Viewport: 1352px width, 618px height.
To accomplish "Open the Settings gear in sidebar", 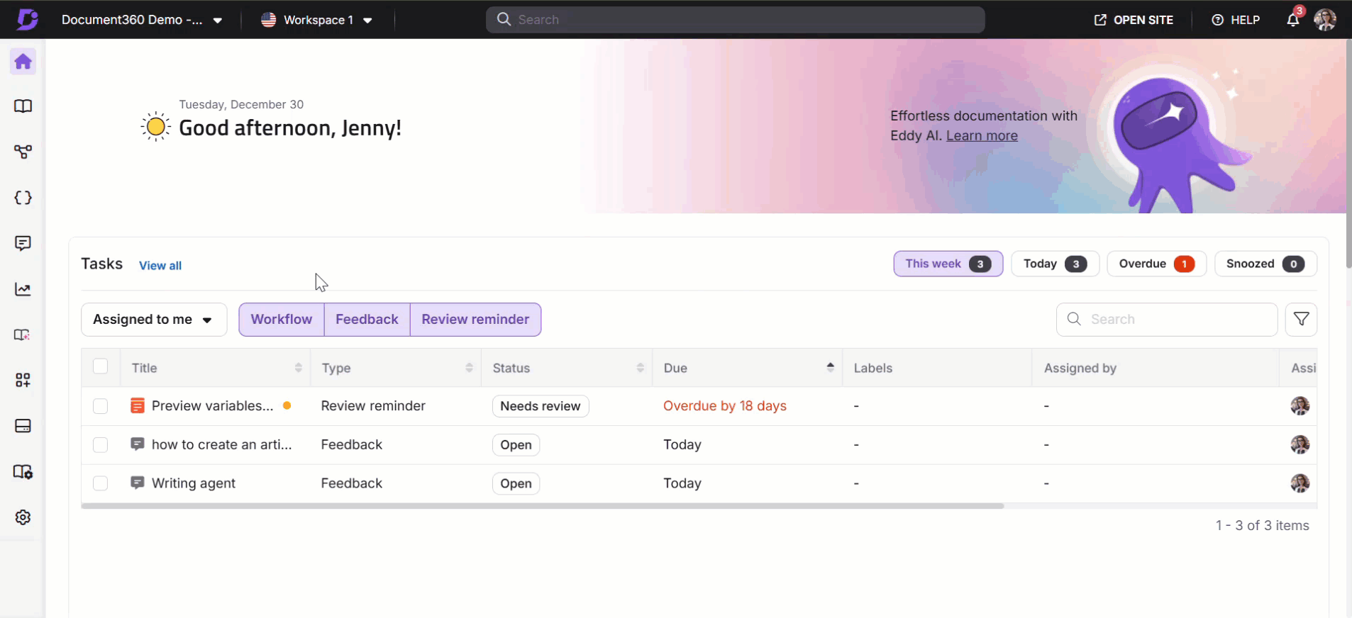I will (23, 517).
